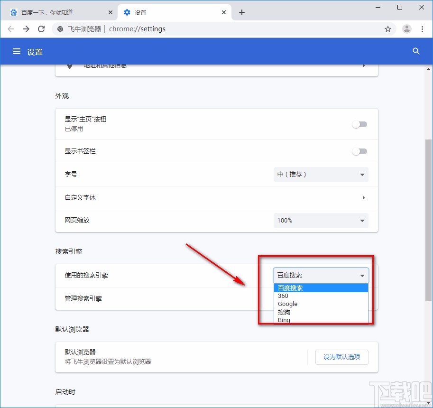Open a new browser tab with the plus
Viewport: 433px width, 408px height.
tap(242, 12)
